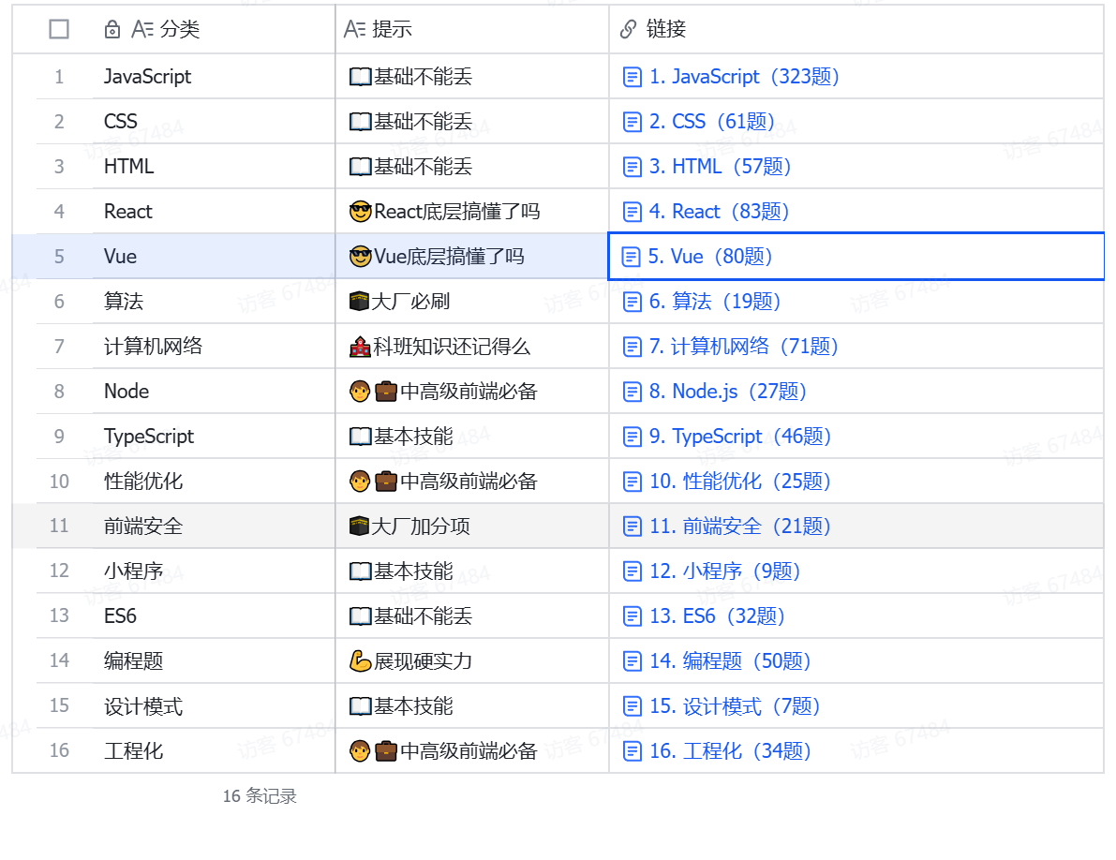Image resolution: width=1116 pixels, height=860 pixels.
Task: Click briefcase emoji in Node row
Action: pyautogui.click(x=386, y=392)
